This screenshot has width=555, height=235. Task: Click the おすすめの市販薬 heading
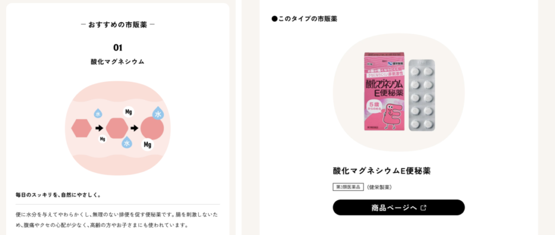tap(118, 25)
